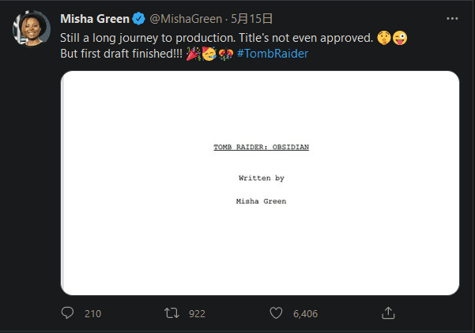This screenshot has width=475, height=333.
Task: Click the reply speech bubble icon
Action: click(x=67, y=313)
